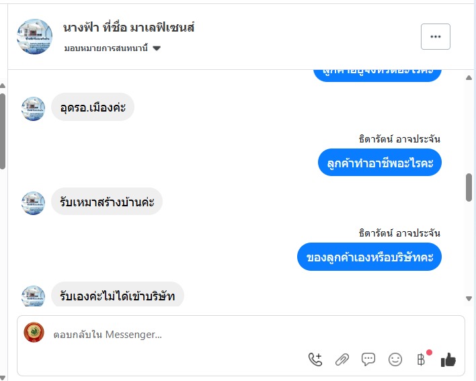Click the message รับเหมาสร้างบ้านค่ะ
Screen dimensions: 476x381
tap(107, 201)
